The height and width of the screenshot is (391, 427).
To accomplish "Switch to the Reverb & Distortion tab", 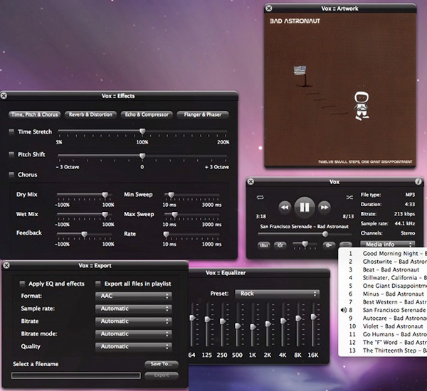I will [x=90, y=114].
